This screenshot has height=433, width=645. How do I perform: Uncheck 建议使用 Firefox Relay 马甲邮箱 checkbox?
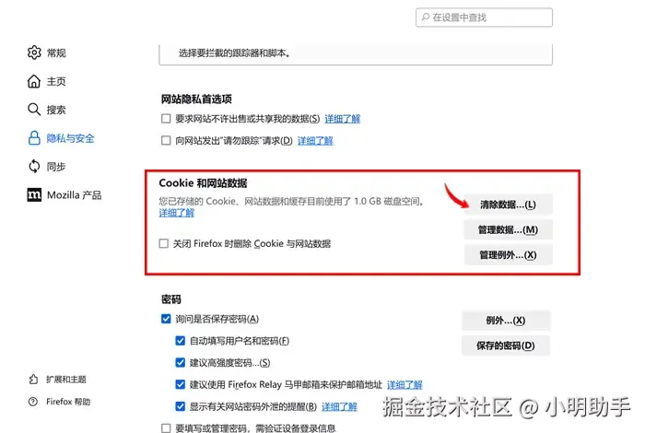[181, 384]
